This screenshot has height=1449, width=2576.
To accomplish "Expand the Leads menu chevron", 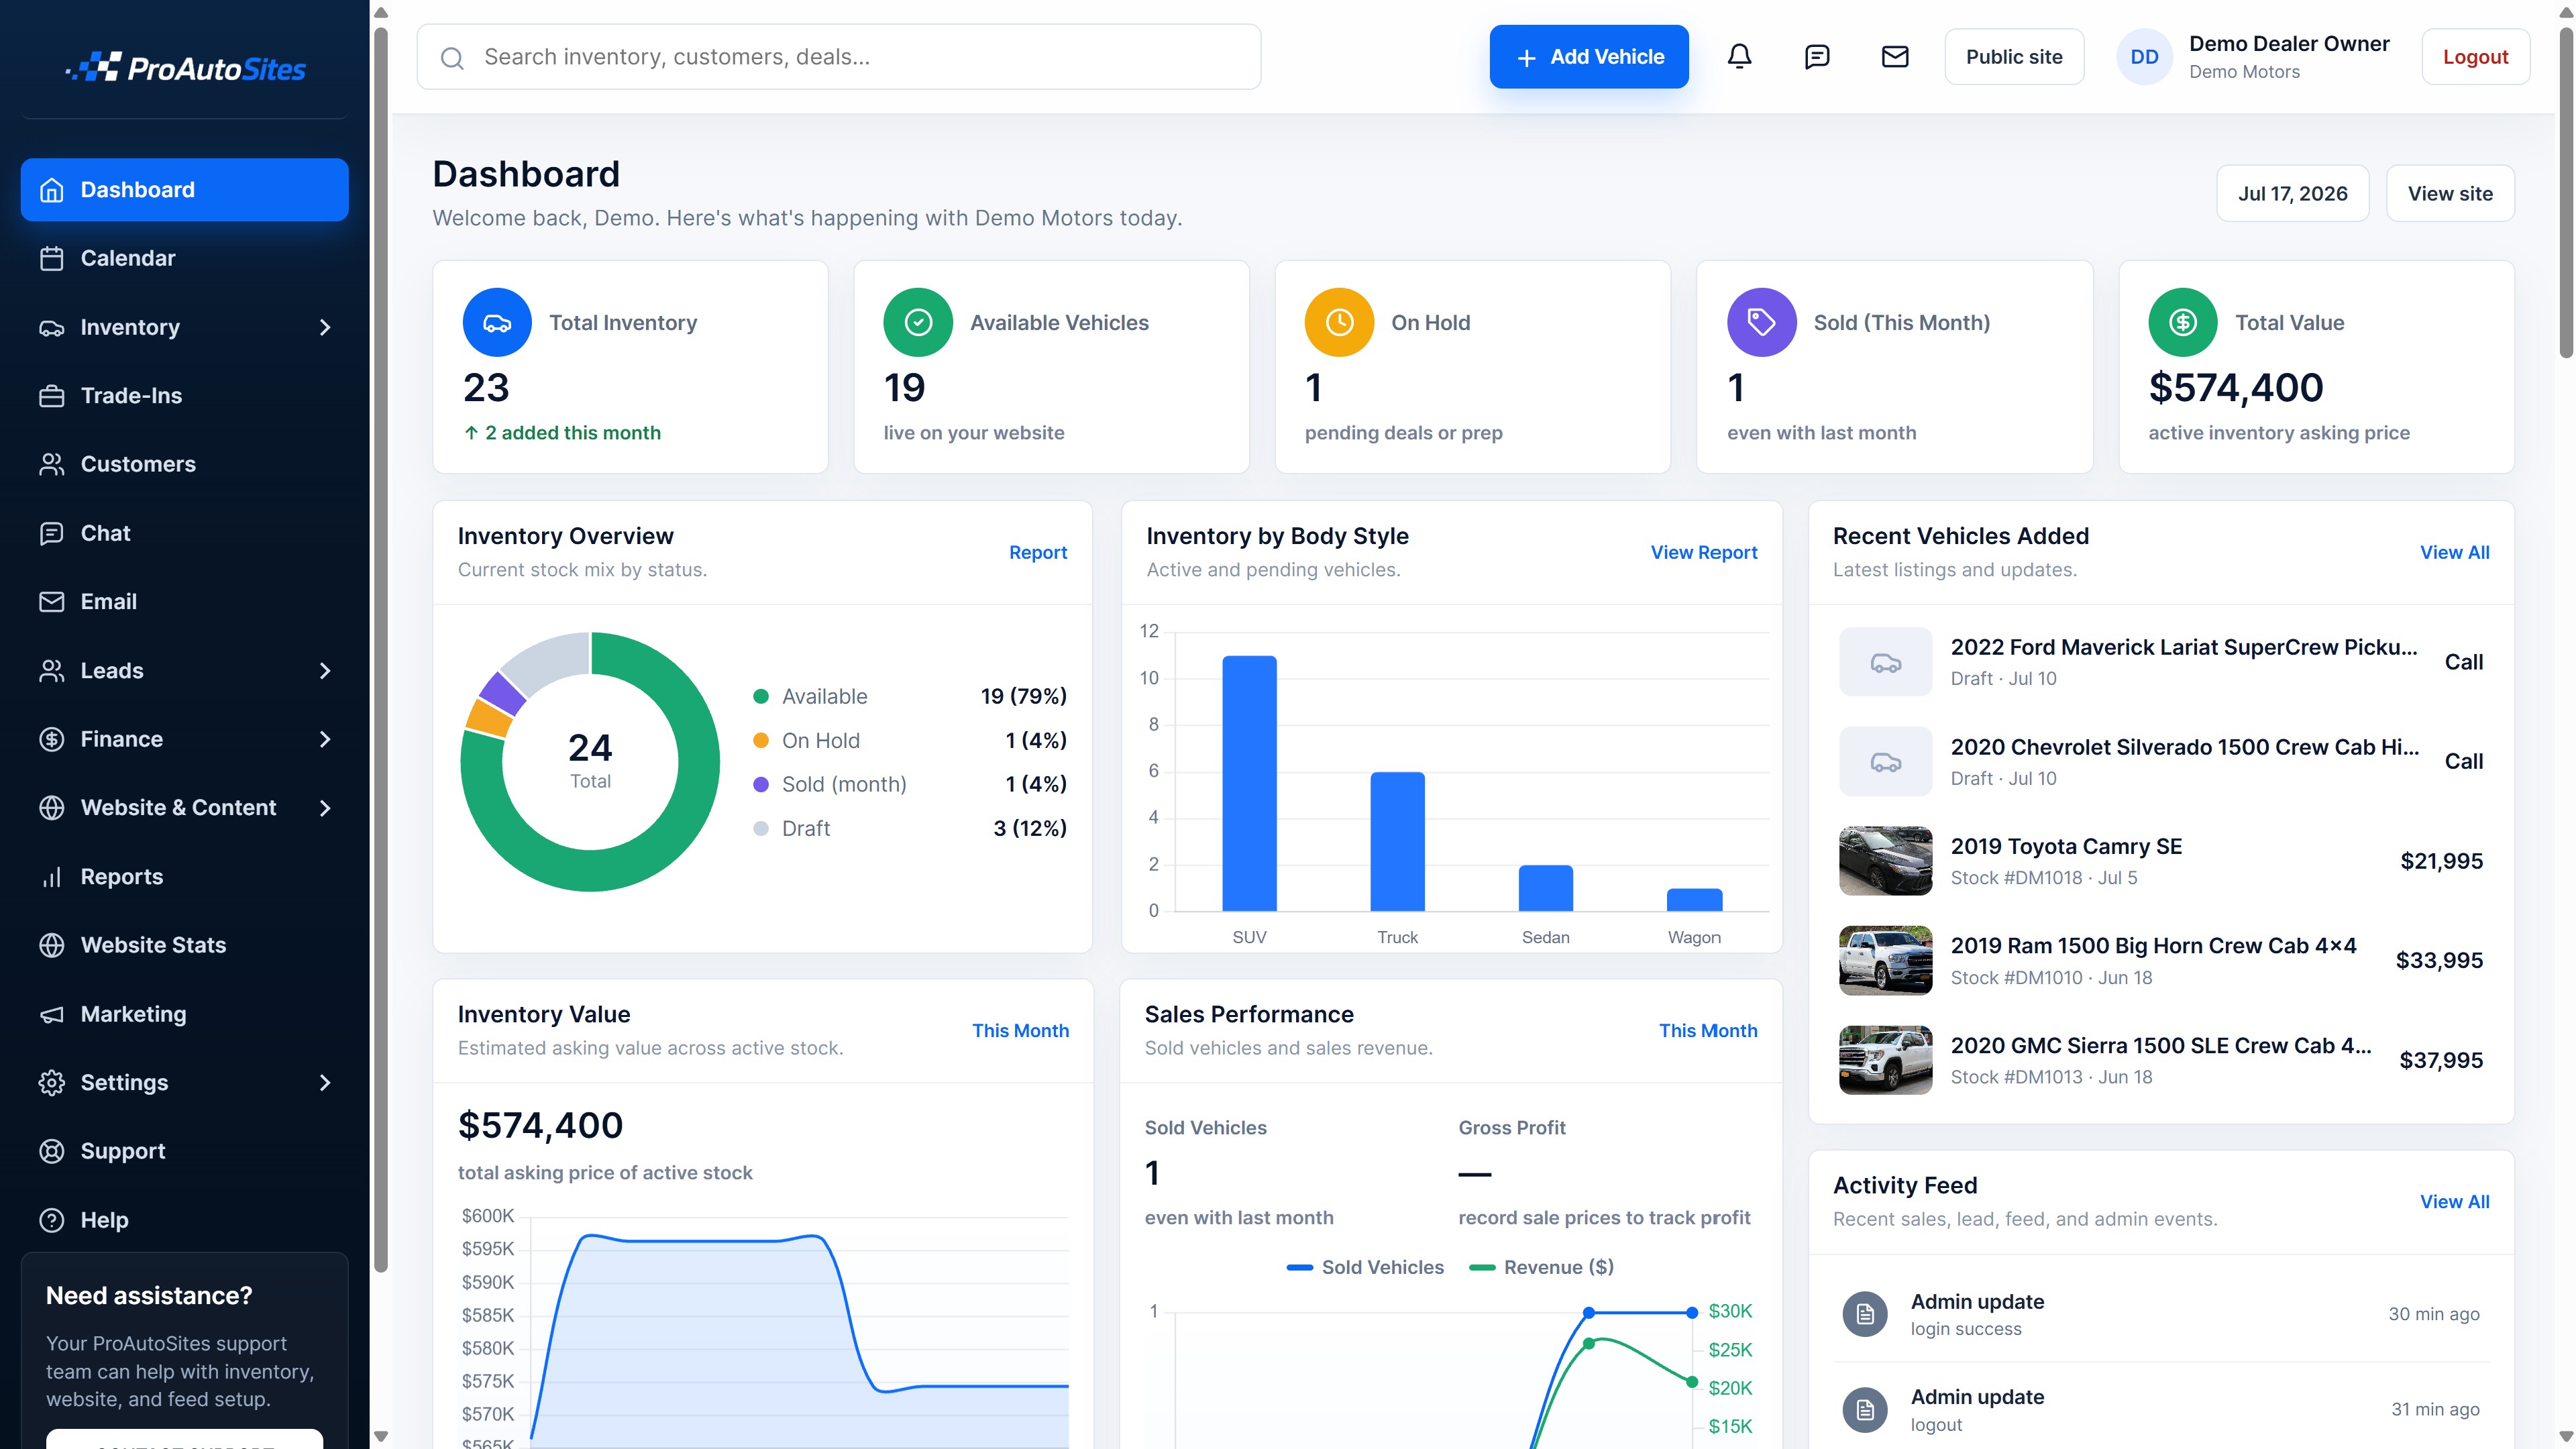I will pos(324,671).
